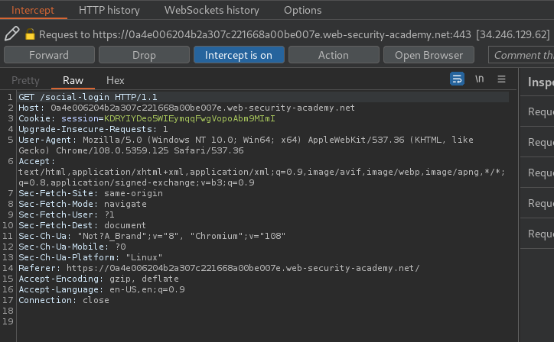The image size is (554, 342).
Task: Click Accept-Language: en-US line
Action: tap(102, 289)
